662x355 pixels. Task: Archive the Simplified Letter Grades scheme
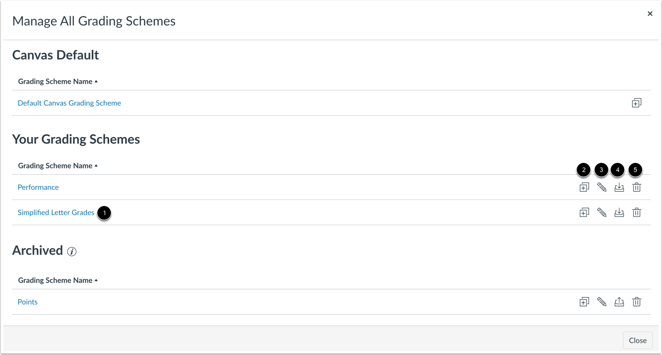(619, 212)
